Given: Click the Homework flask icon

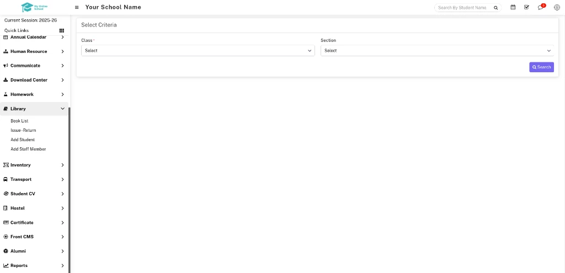Looking at the screenshot, I should (x=6, y=94).
